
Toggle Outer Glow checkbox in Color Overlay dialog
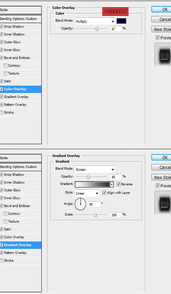2,42
